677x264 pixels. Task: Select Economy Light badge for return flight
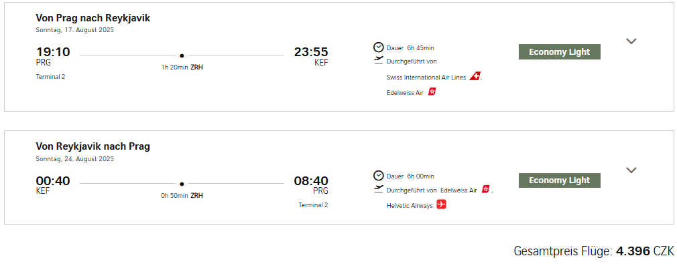pyautogui.click(x=559, y=180)
